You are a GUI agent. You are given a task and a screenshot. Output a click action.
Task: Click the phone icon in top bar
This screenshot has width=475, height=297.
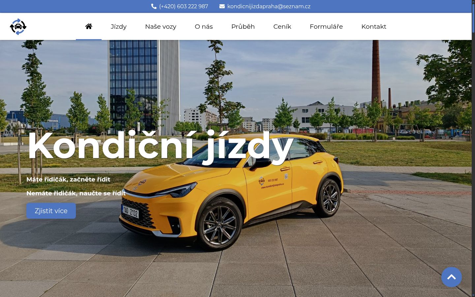tap(154, 6)
